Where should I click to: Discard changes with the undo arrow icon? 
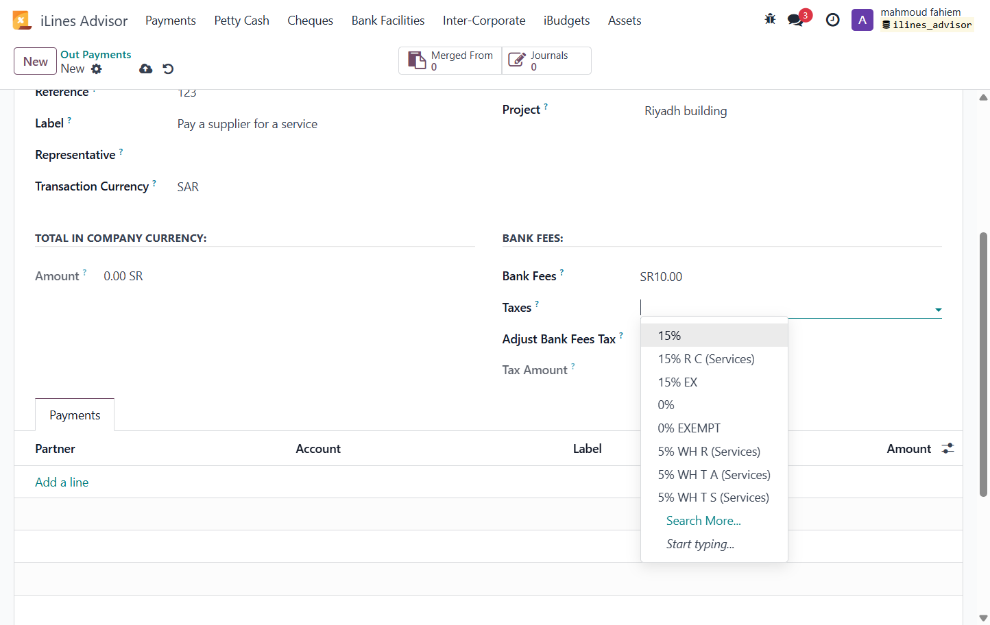tap(168, 69)
